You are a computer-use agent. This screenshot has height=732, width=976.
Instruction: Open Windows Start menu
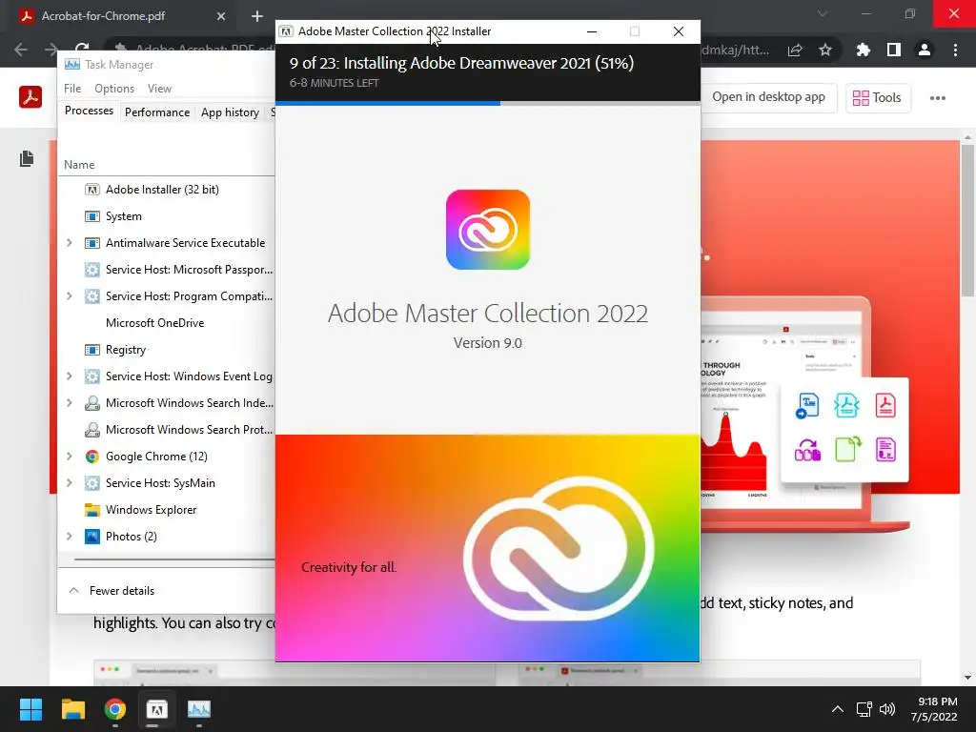pyautogui.click(x=30, y=709)
